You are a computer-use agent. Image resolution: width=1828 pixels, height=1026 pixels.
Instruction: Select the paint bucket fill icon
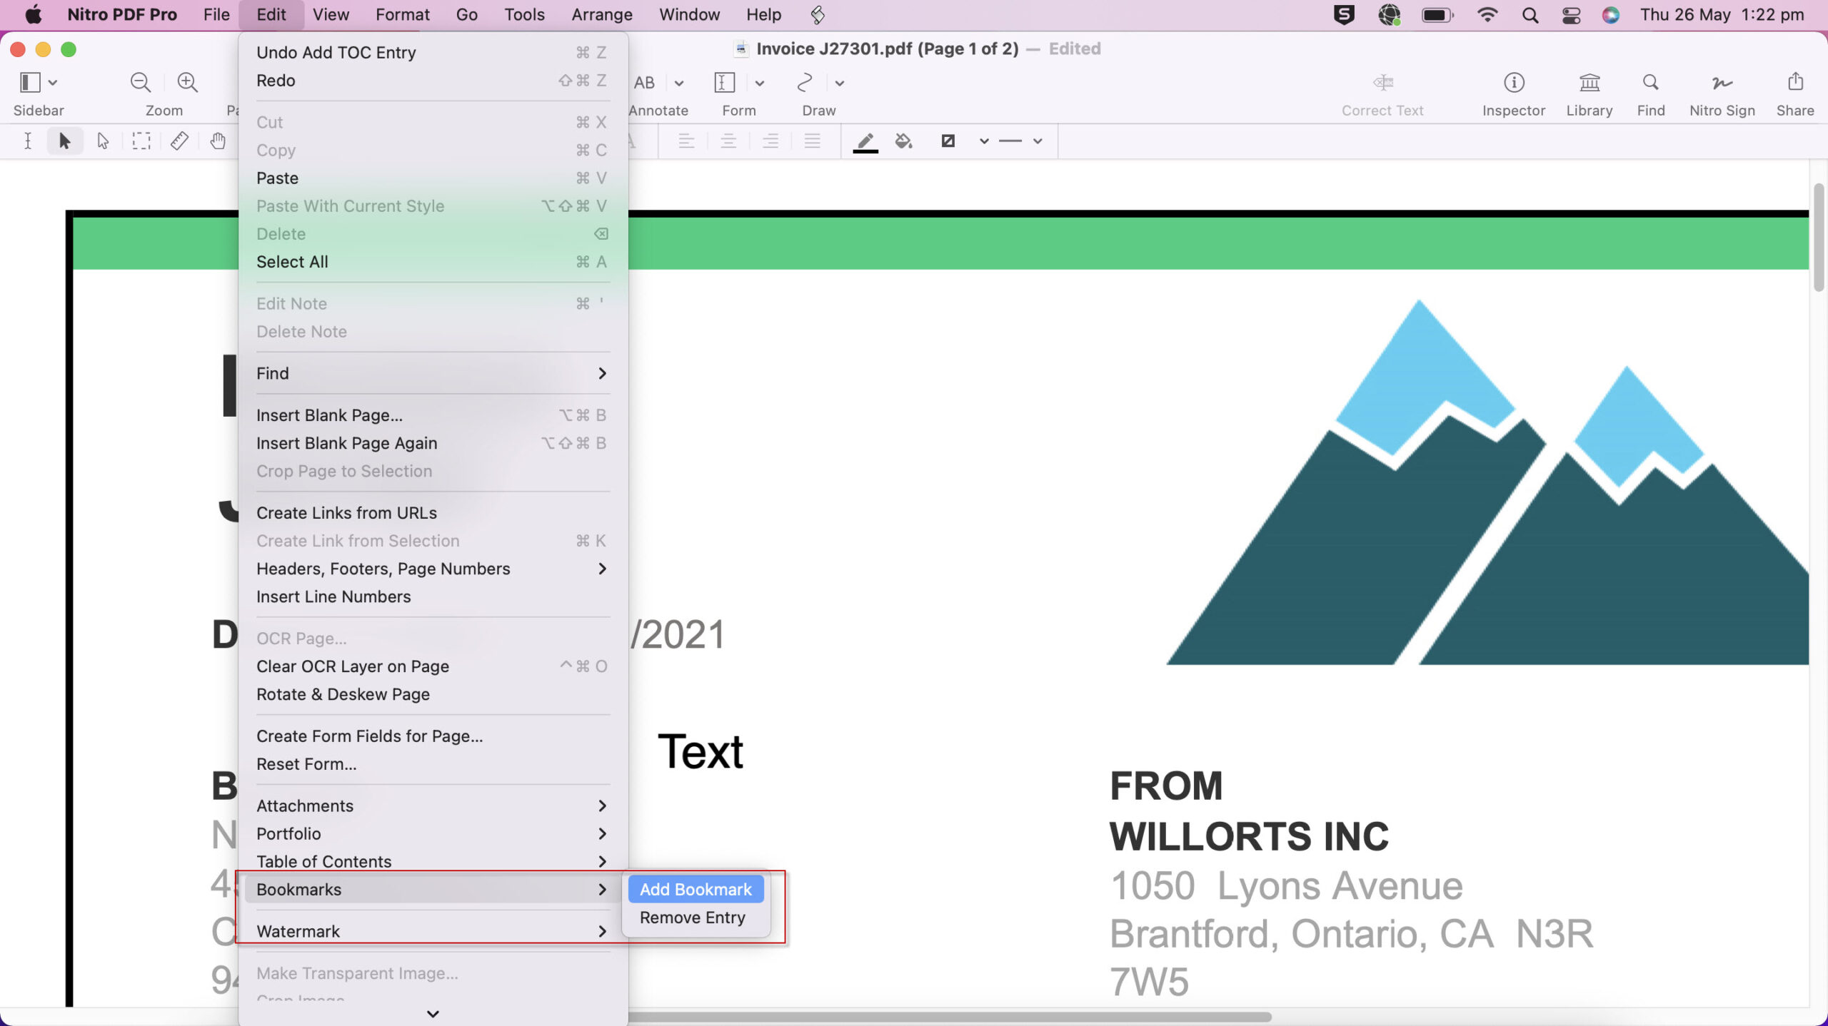pos(904,141)
